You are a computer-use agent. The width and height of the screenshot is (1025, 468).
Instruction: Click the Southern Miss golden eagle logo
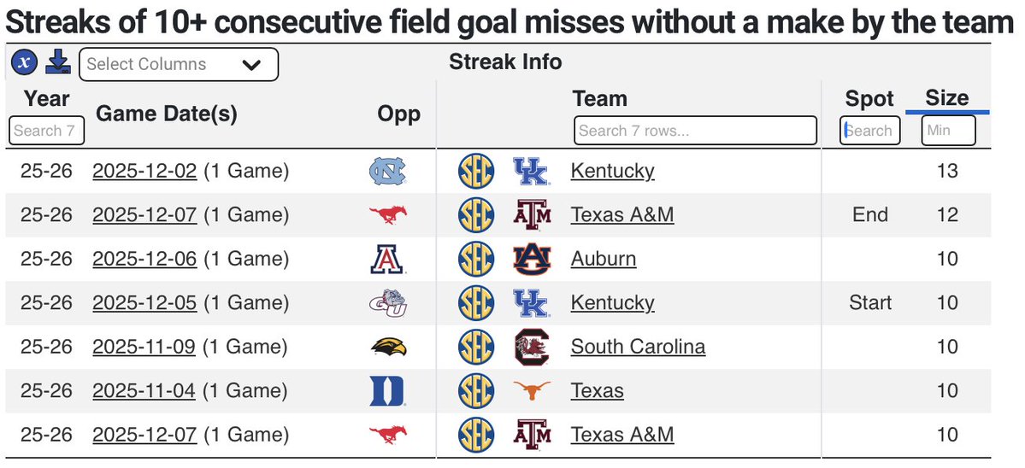pyautogui.click(x=387, y=347)
